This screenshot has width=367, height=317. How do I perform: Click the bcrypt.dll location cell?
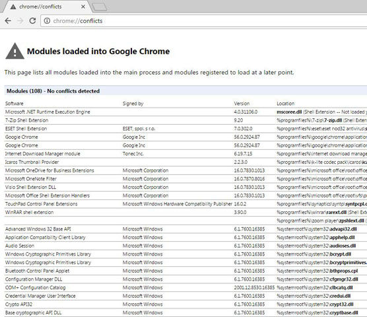click(314, 254)
